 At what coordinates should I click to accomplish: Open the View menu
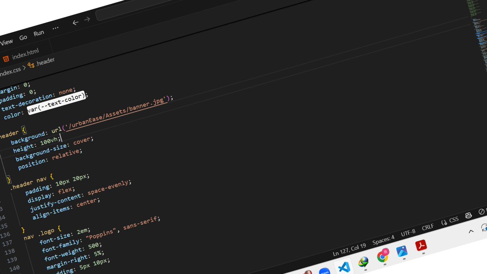click(x=6, y=42)
